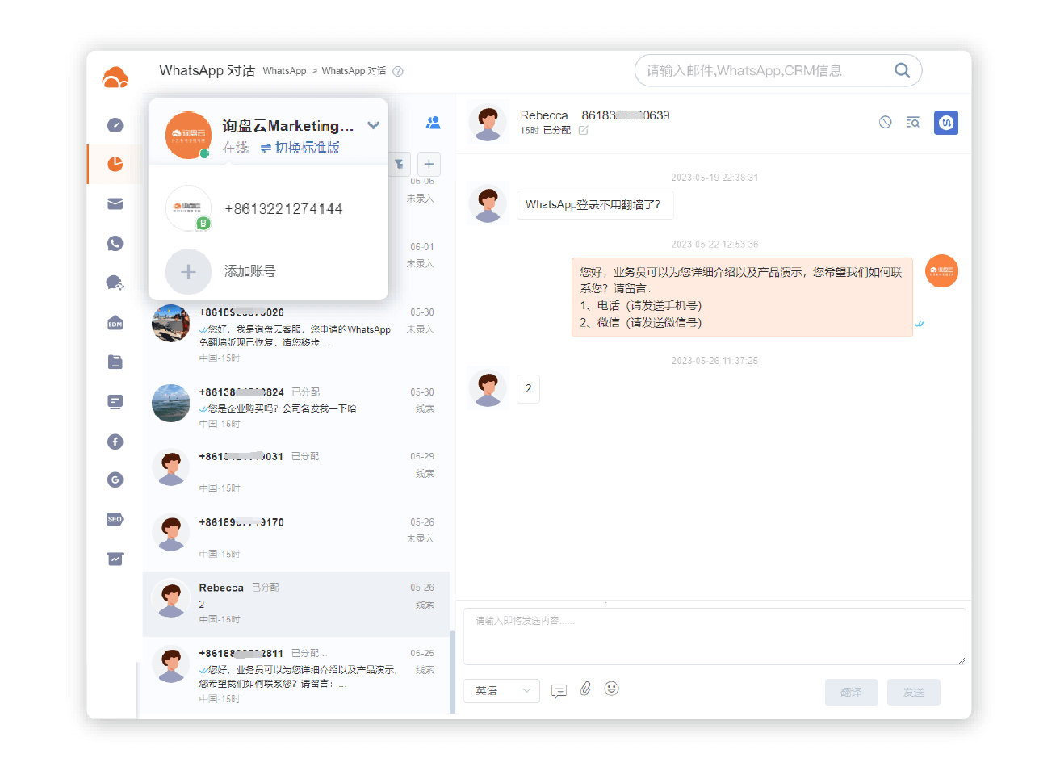
Task: Click the search magnifier icon
Action: [902, 71]
